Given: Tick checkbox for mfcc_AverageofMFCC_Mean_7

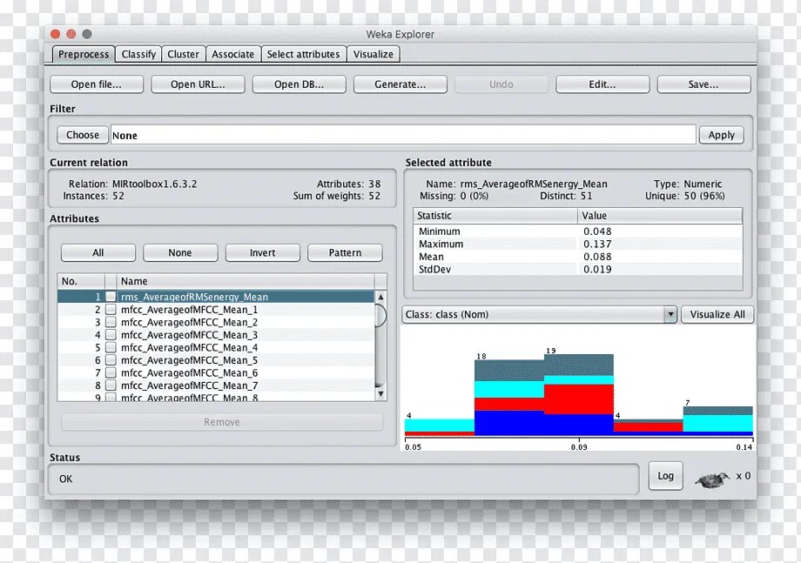Looking at the screenshot, I should pos(111,385).
